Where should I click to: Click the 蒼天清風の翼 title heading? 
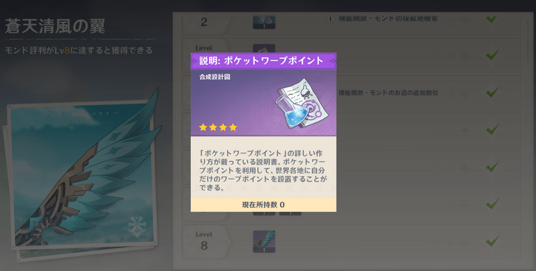point(55,26)
